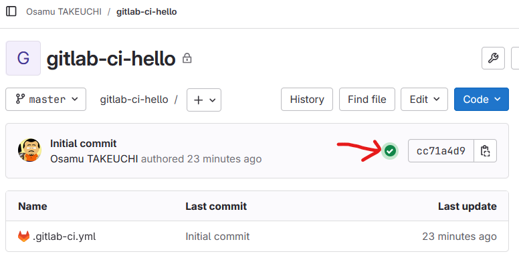
Task: Click the orange GitLab fox file icon
Action: tap(23, 237)
